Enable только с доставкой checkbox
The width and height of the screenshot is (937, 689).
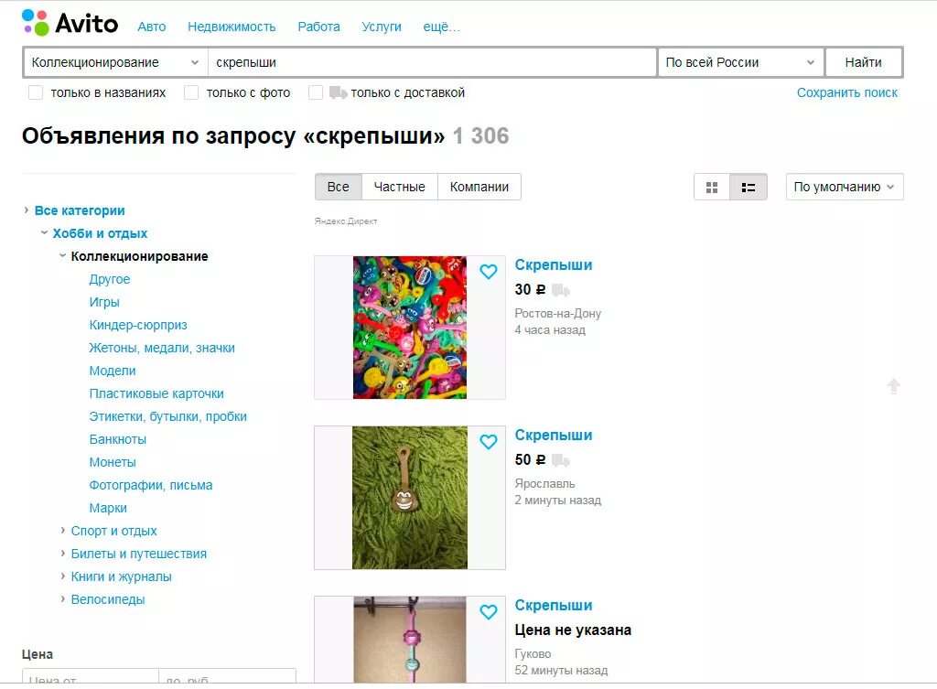coord(316,92)
